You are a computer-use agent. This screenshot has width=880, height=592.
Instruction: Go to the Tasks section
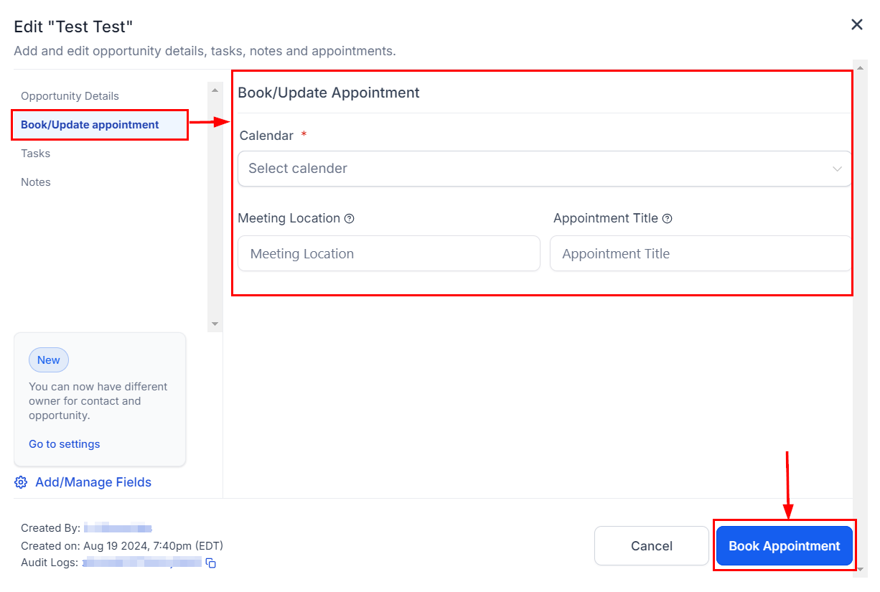[x=36, y=154]
